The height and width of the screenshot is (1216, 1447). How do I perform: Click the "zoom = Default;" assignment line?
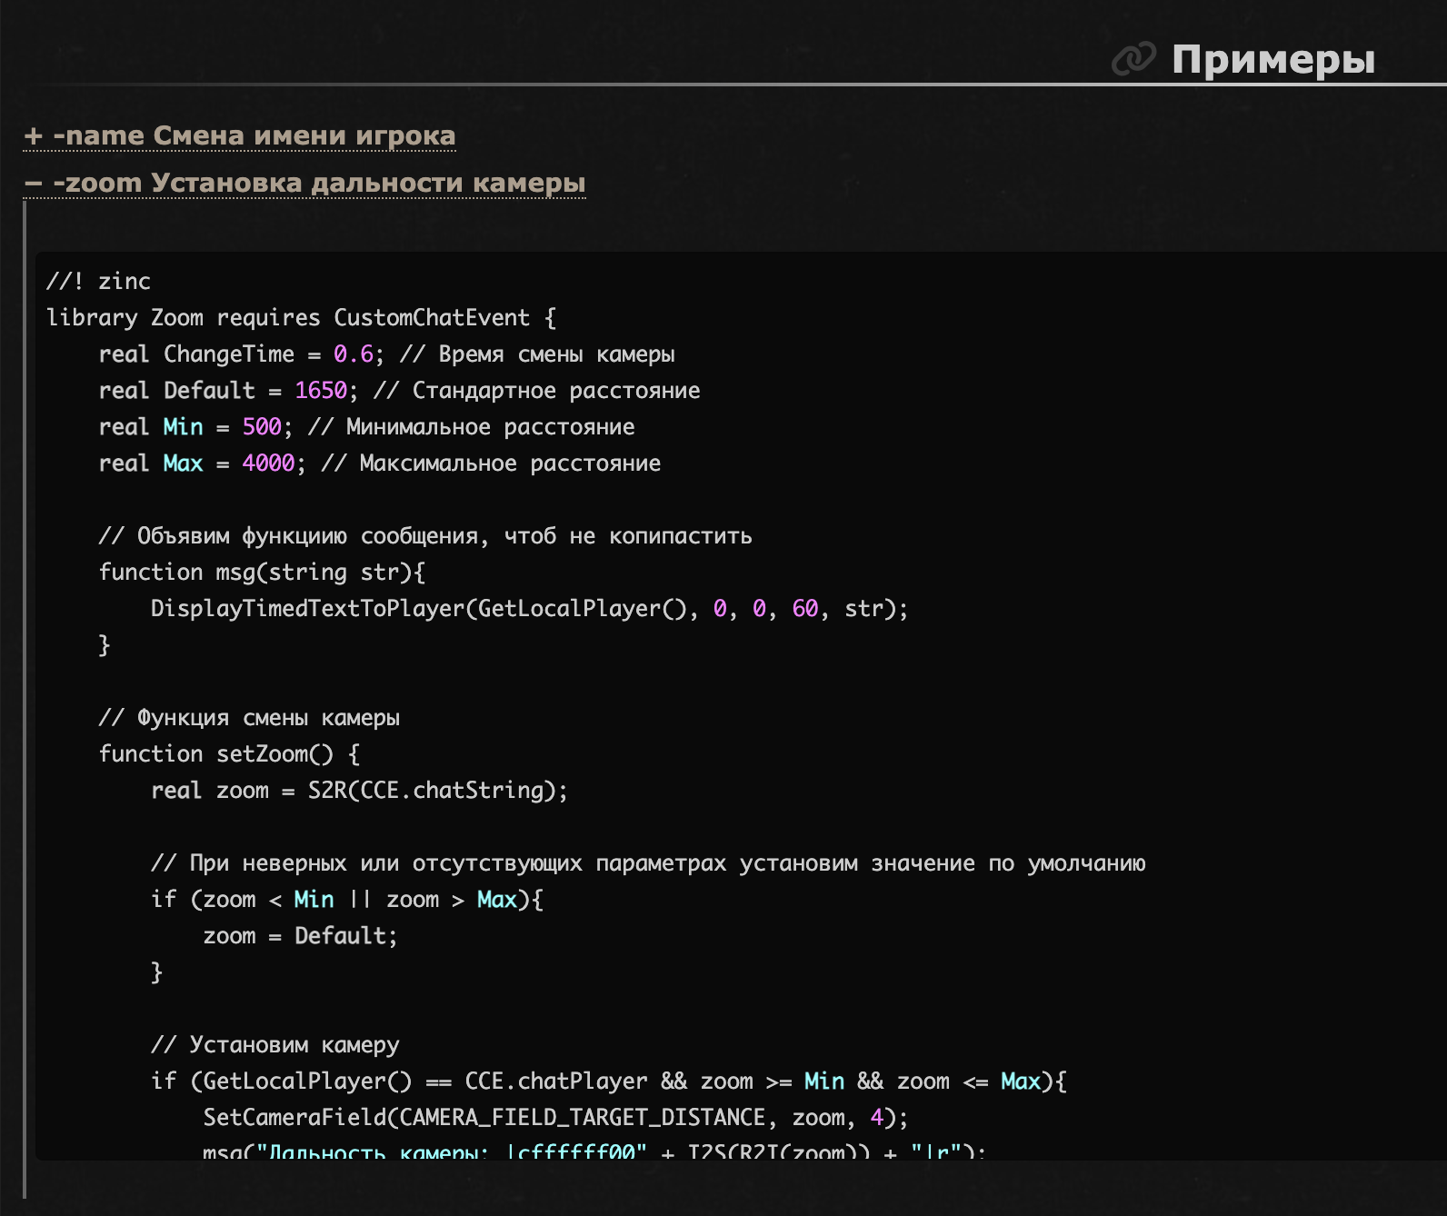[x=300, y=936]
